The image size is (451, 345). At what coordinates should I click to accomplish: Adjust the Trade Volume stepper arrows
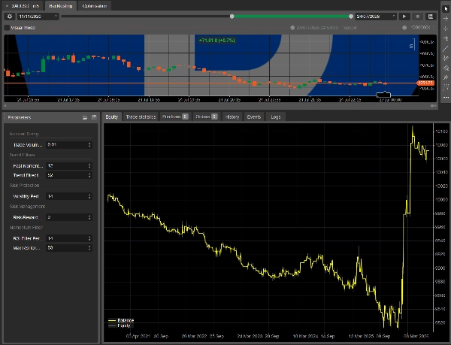[x=89, y=144]
